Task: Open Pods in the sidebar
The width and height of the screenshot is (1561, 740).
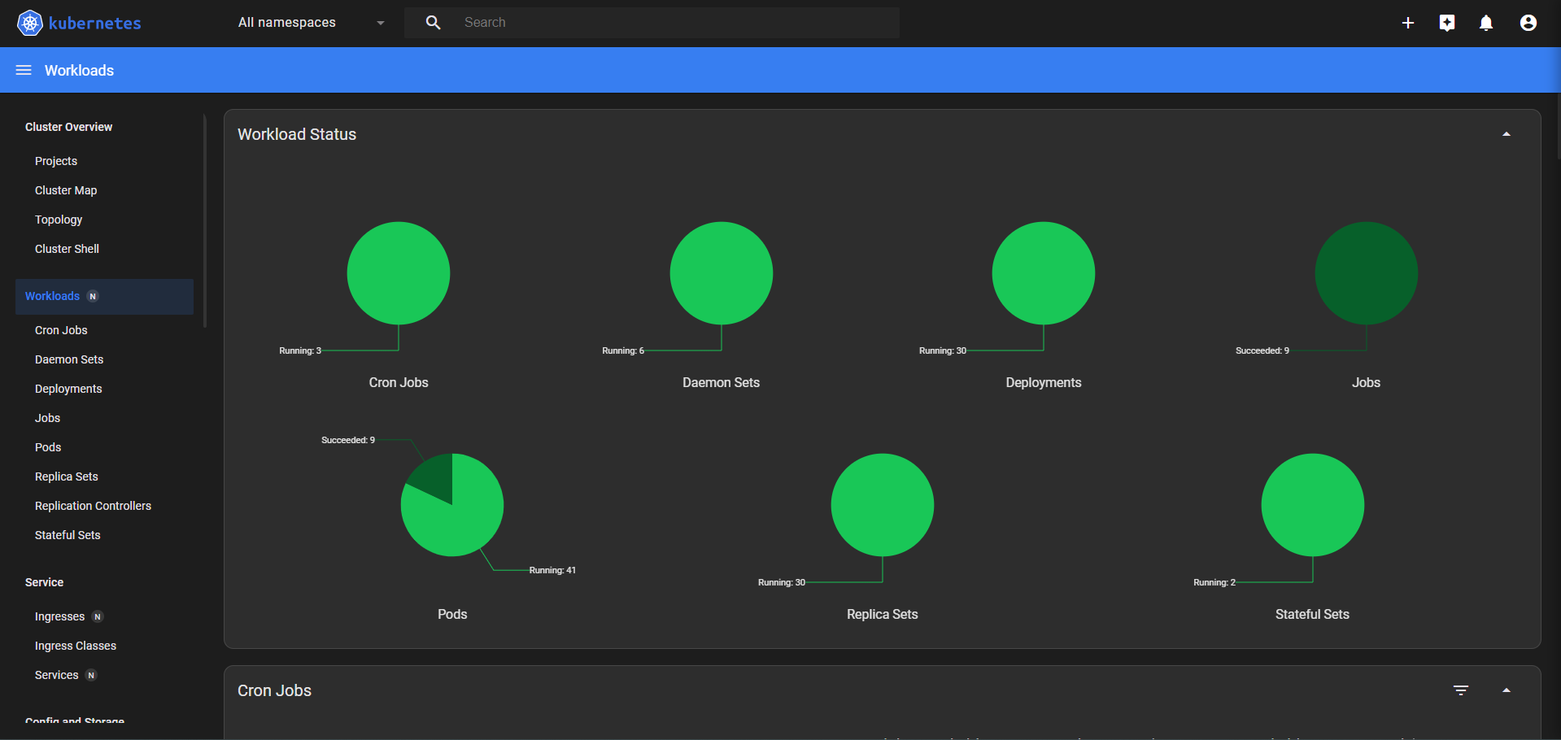Action: click(48, 447)
